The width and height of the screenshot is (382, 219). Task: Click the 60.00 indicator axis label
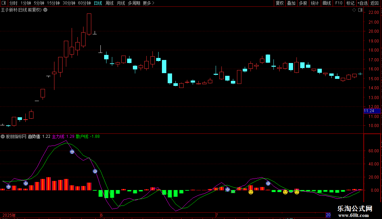[374, 151]
